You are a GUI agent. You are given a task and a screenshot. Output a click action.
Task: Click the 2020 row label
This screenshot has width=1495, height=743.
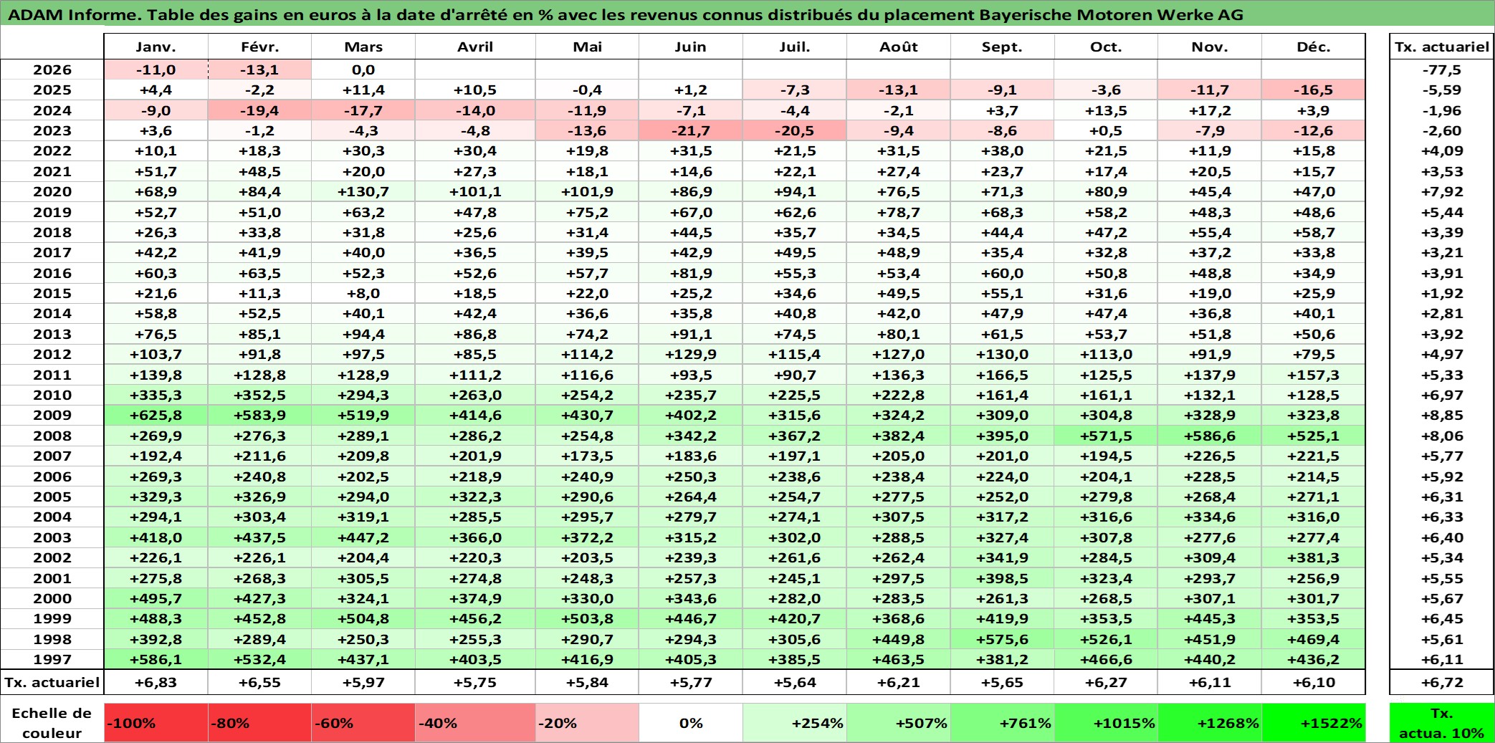(52, 191)
